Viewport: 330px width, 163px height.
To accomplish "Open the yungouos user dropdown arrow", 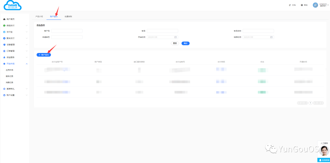I will (x=328, y=5).
